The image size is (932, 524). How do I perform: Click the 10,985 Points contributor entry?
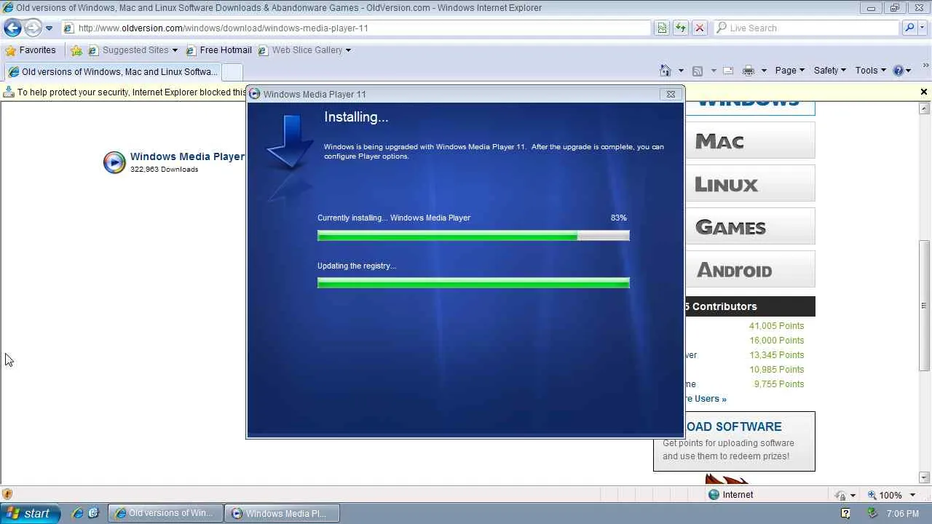click(776, 370)
